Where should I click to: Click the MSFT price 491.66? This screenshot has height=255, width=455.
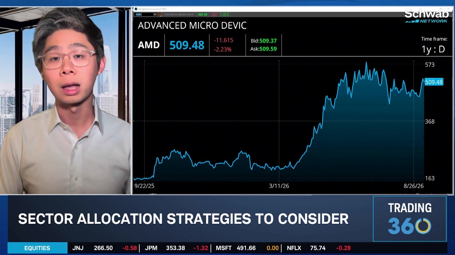point(246,248)
